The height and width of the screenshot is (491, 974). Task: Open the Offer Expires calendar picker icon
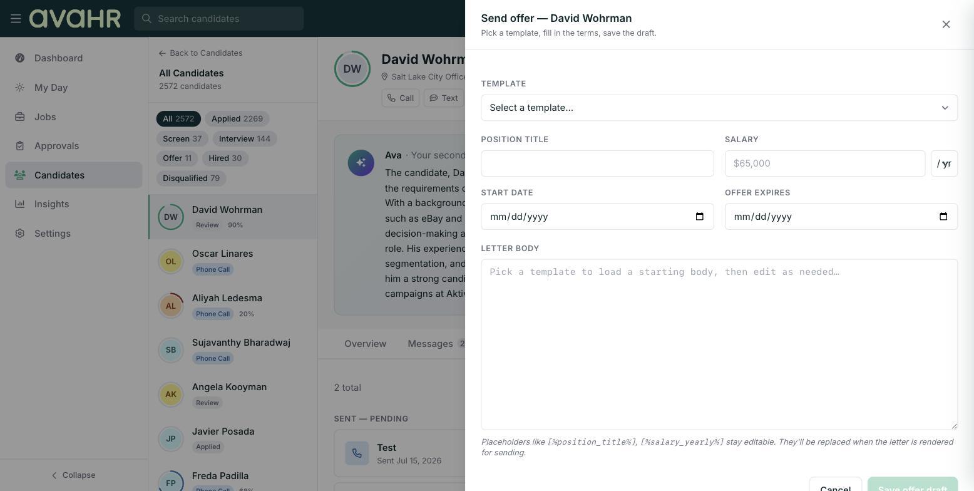click(x=943, y=217)
